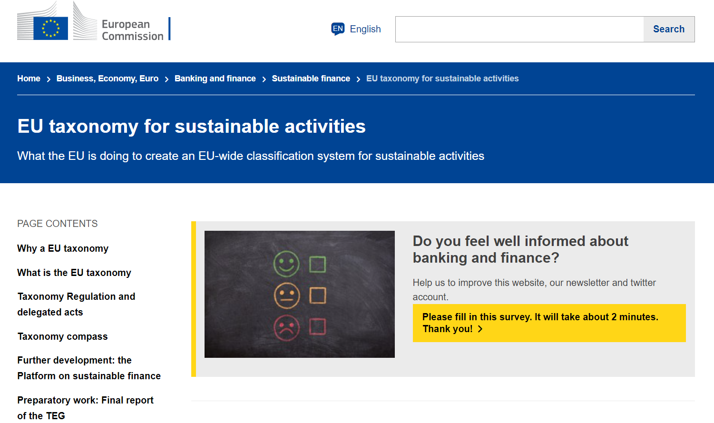Click the European Commission logo
Viewport: 714px width, 423px height.
(x=94, y=21)
